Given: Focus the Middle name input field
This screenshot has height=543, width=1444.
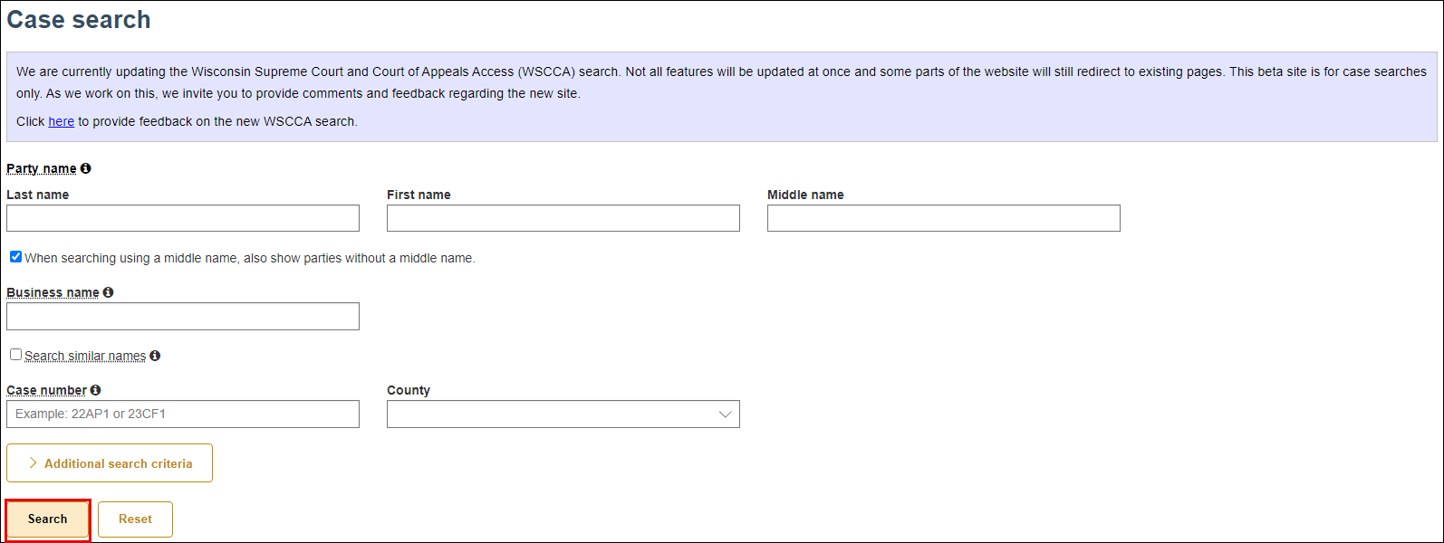Looking at the screenshot, I should tap(943, 217).
